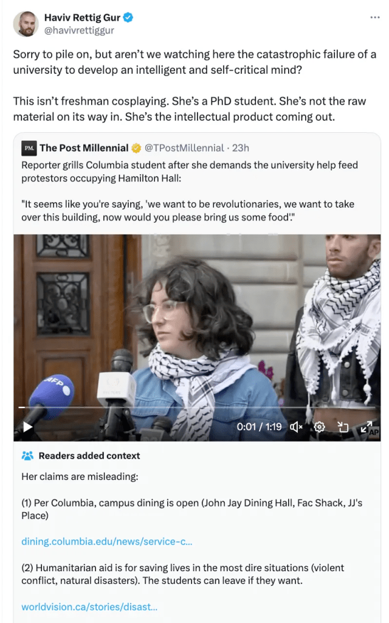
Task: Click the @havivrettiggur handle
Action: click(x=79, y=30)
